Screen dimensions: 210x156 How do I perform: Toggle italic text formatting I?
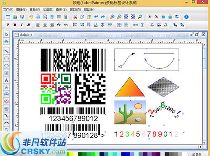[x=21, y=25]
